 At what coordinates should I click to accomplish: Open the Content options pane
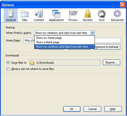point(39,16)
